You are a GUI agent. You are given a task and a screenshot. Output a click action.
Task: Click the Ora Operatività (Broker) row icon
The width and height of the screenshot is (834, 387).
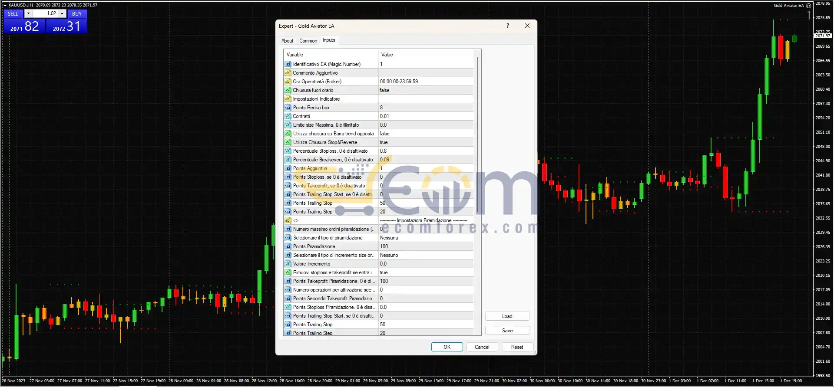[288, 82]
